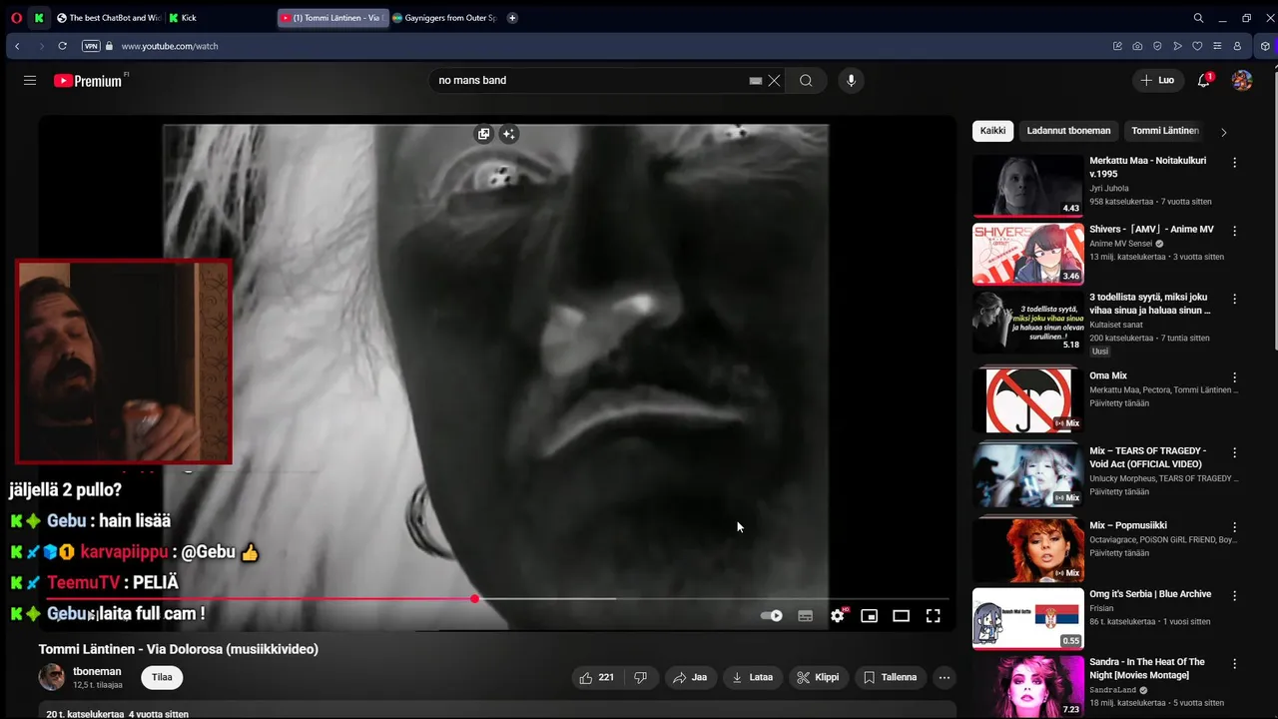Open more actions ellipsis under video
Image resolution: width=1278 pixels, height=719 pixels.
point(945,677)
